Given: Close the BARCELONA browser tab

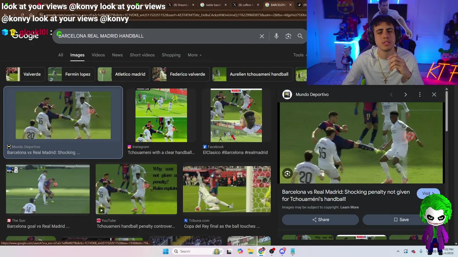Looking at the screenshot, I should (290, 5).
